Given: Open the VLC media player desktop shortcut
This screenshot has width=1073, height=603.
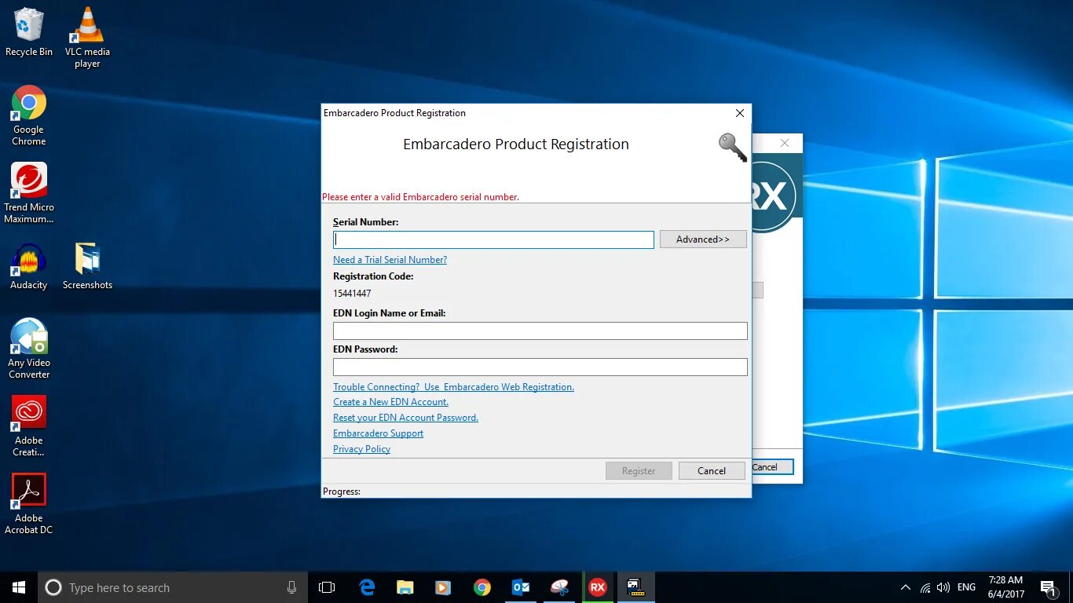Looking at the screenshot, I should (x=87, y=37).
